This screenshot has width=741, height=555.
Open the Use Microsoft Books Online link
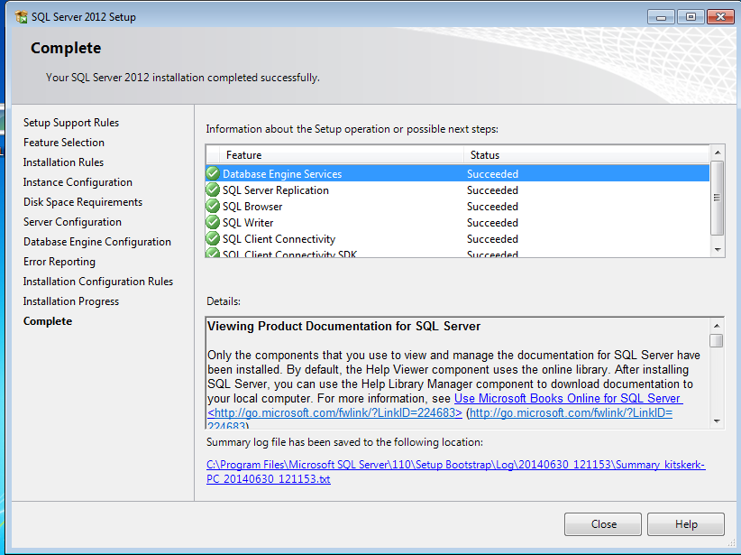567,398
